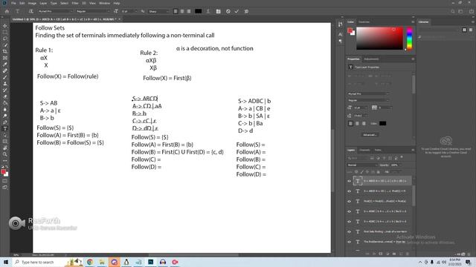Create a new layer in Layers panel
This screenshot has width=476, height=267.
(401, 254)
